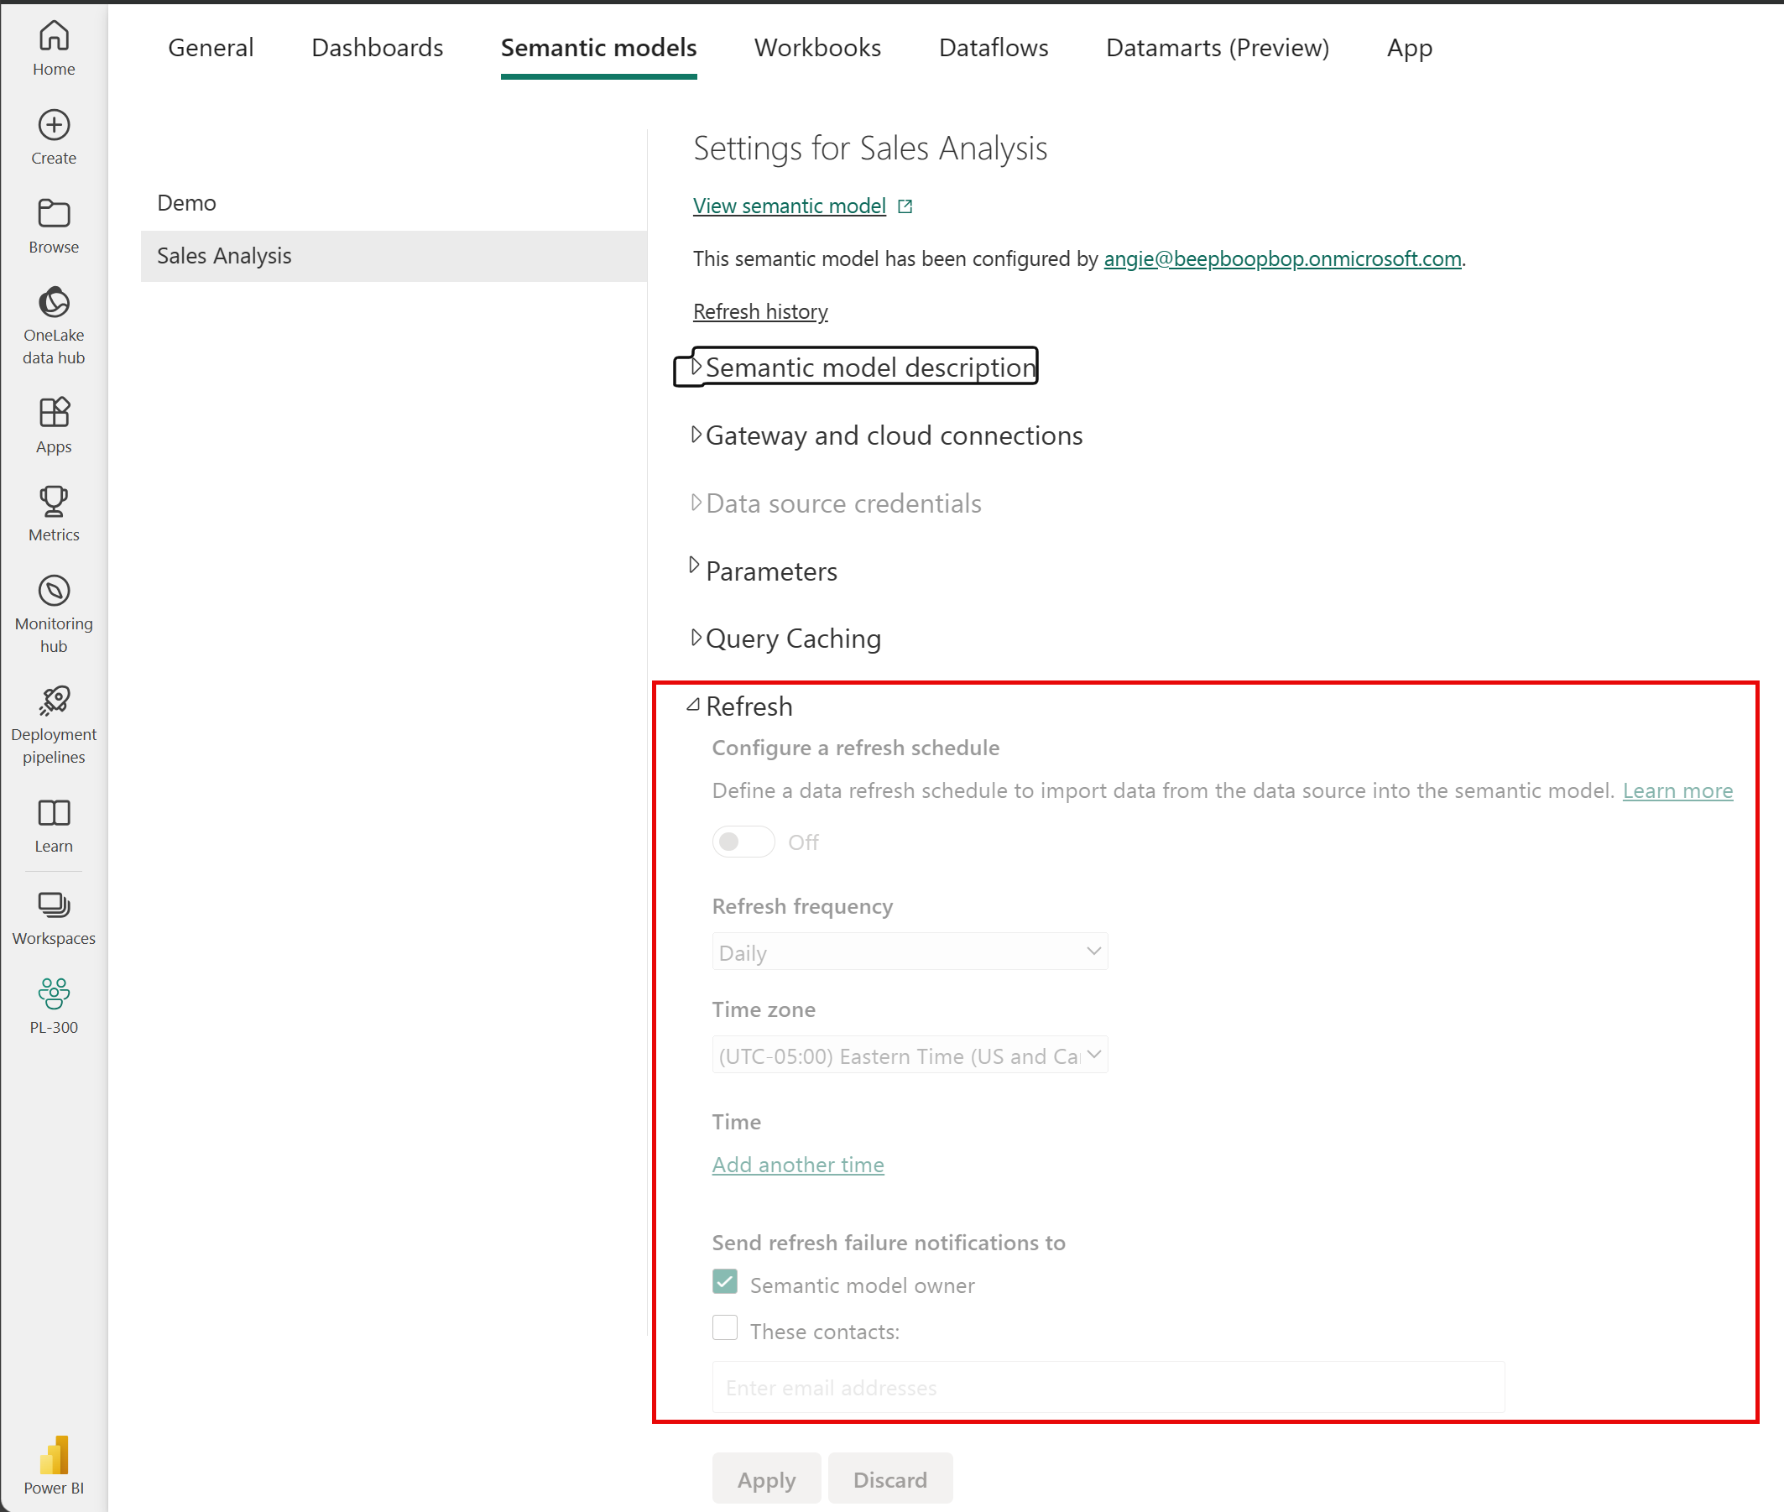The image size is (1784, 1512).
Task: Click the Deployment pipelines icon
Action: pos(54,701)
